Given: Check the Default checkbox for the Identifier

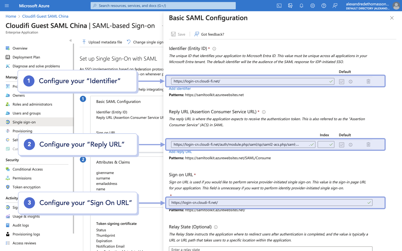Looking at the screenshot, I should pos(341,81).
